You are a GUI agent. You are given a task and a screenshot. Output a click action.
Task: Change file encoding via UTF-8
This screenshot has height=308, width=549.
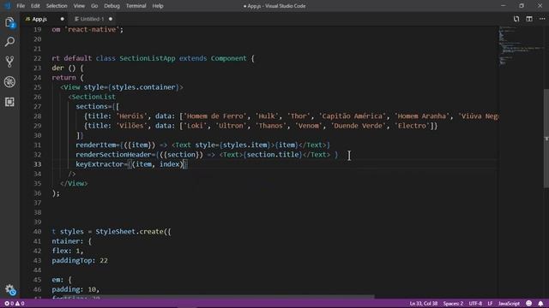coord(475,304)
